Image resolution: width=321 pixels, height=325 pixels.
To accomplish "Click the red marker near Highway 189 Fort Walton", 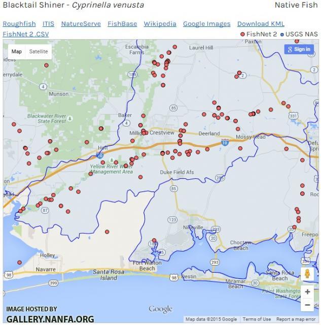I will [x=154, y=240].
